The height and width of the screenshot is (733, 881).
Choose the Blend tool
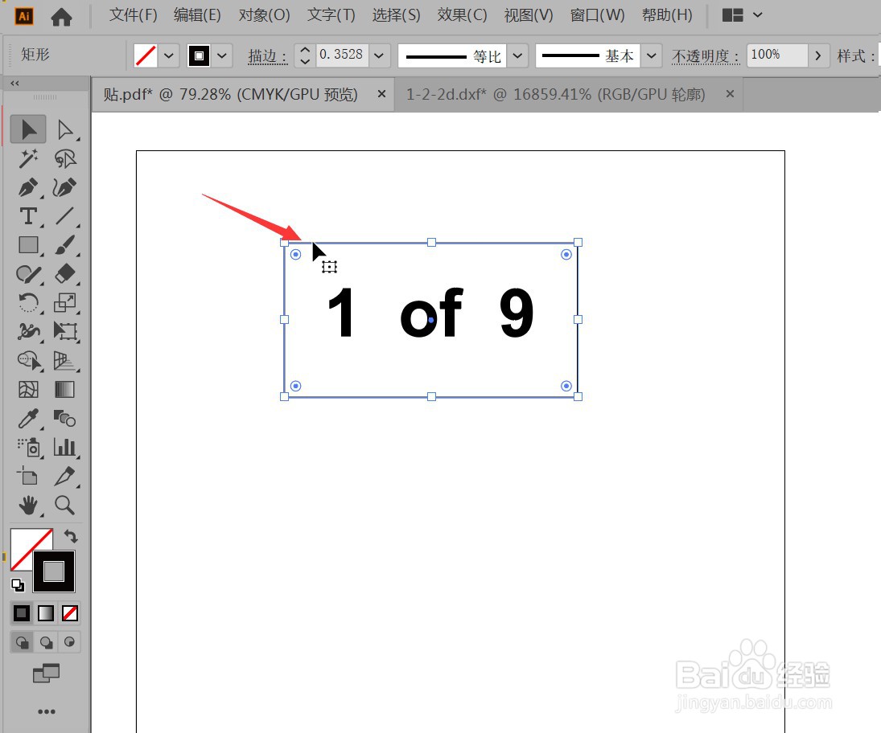pos(65,419)
